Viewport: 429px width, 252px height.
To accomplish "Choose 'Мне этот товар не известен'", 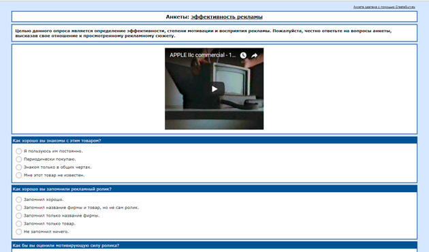I will pos(18,175).
